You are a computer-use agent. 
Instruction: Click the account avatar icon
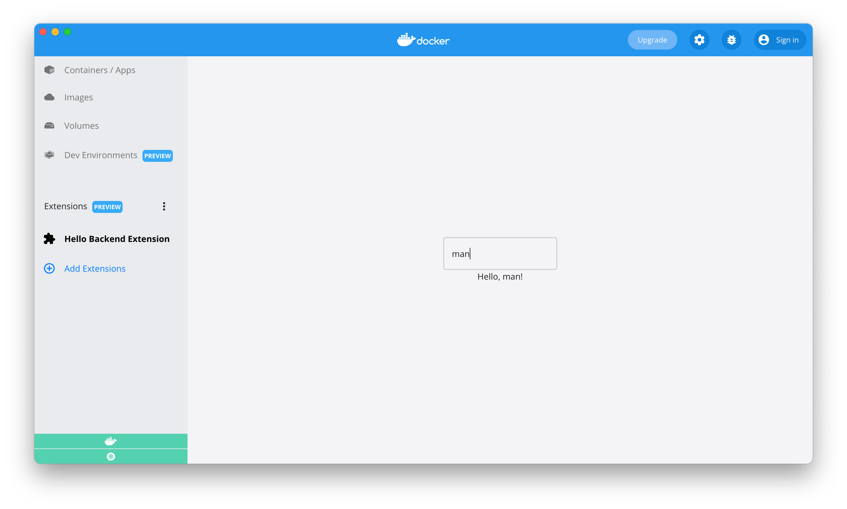pos(764,40)
